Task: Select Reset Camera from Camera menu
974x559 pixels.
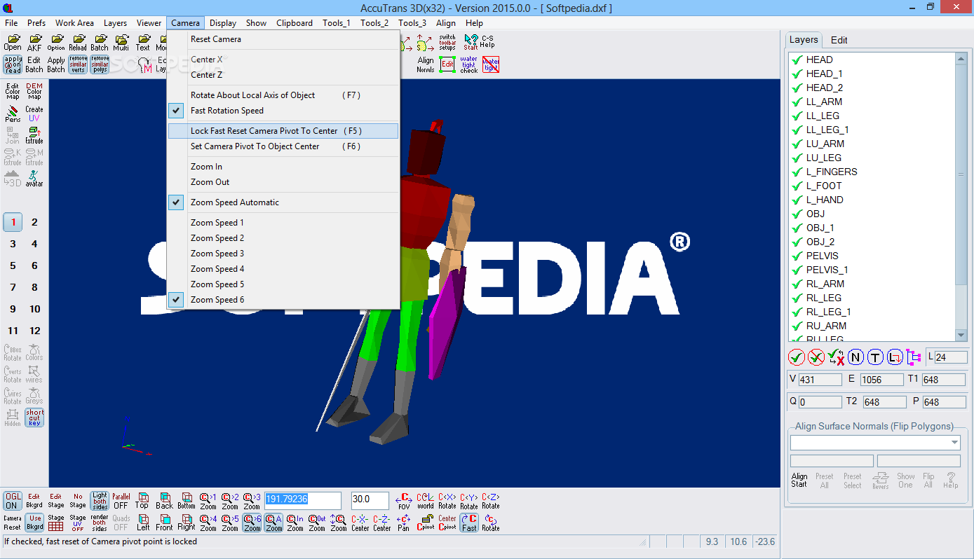Action: coord(283,39)
